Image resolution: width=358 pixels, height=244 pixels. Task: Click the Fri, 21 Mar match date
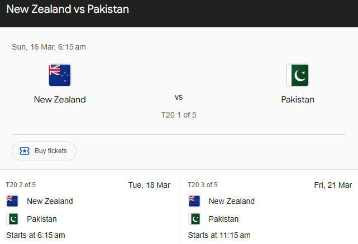[x=333, y=185]
